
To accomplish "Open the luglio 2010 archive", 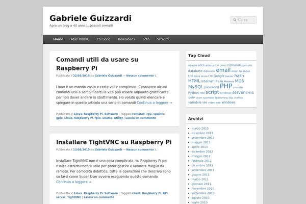I will pyautogui.click(x=199, y=202).
